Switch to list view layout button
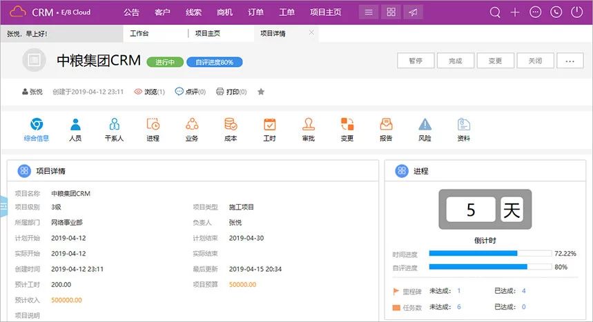Viewport: 593px width, 322px height. click(x=369, y=12)
